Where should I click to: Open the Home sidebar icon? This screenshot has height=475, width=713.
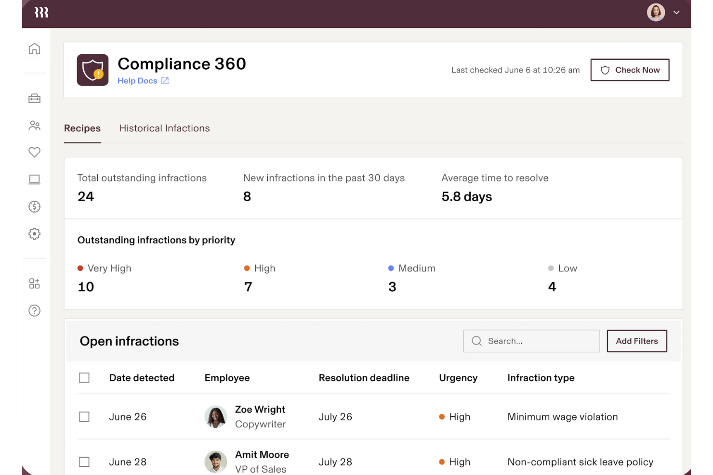click(34, 49)
